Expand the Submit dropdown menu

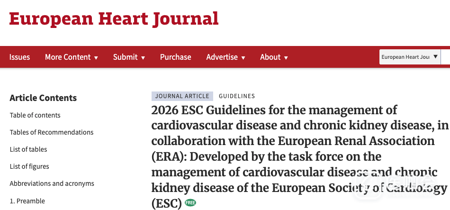129,57
